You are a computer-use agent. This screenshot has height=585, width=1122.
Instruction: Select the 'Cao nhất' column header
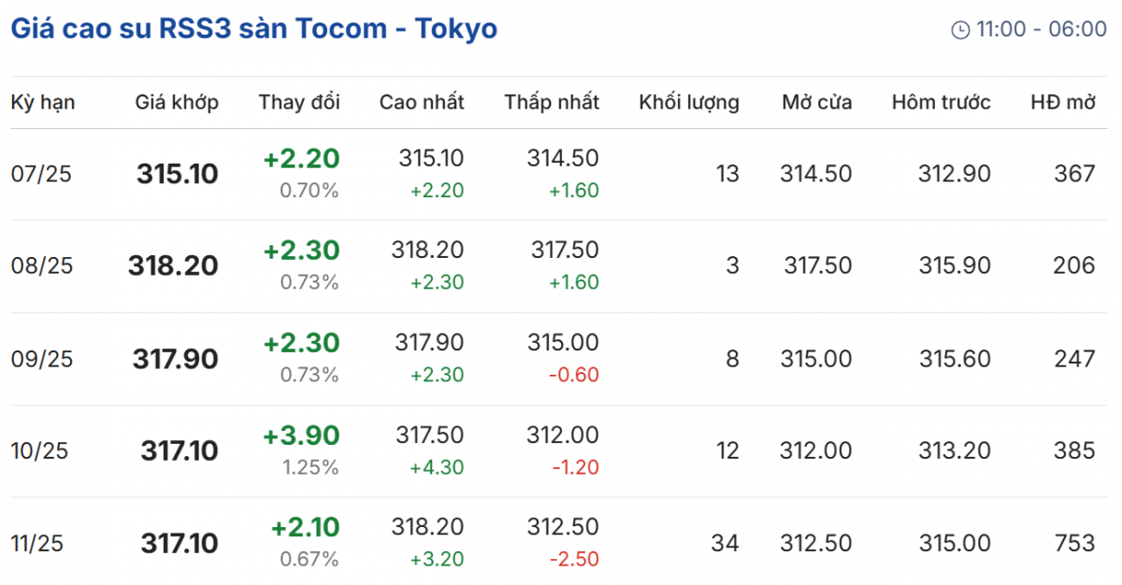422,103
